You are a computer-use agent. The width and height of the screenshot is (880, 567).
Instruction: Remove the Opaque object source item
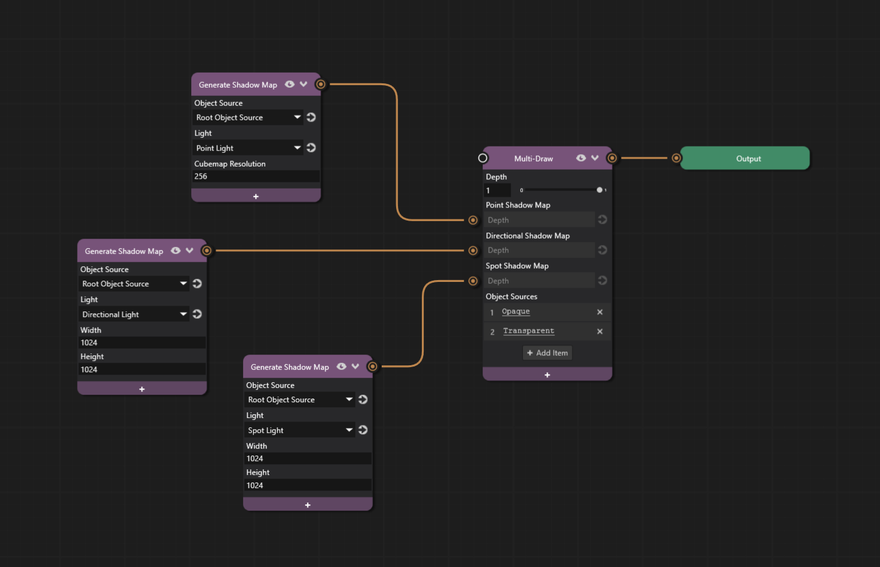click(600, 312)
